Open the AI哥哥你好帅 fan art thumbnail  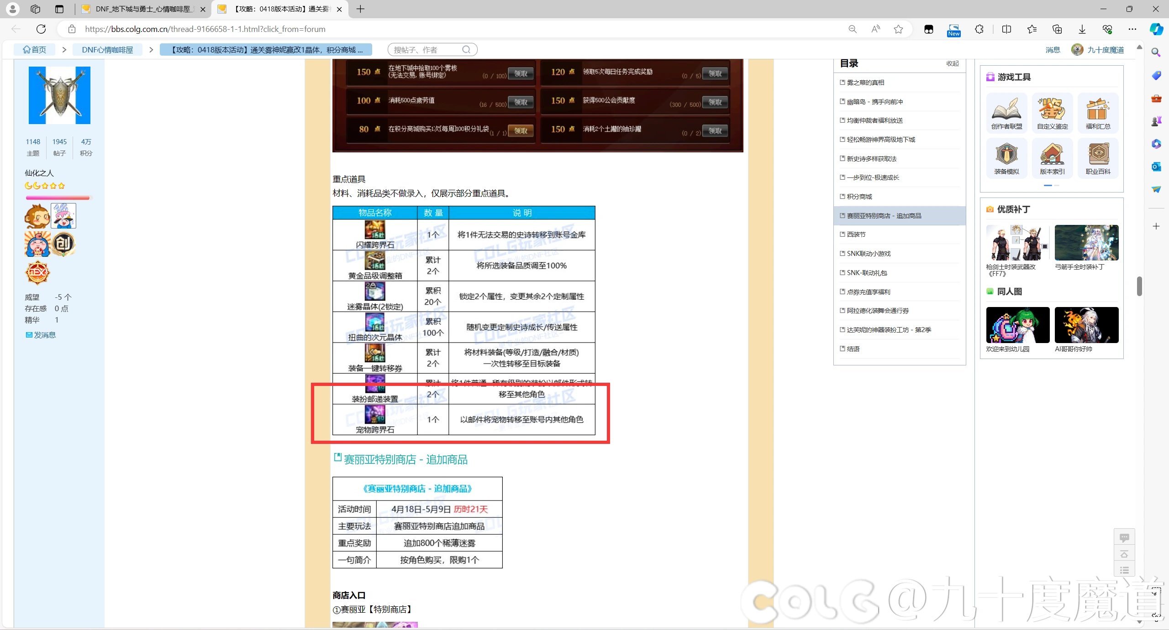(1086, 325)
